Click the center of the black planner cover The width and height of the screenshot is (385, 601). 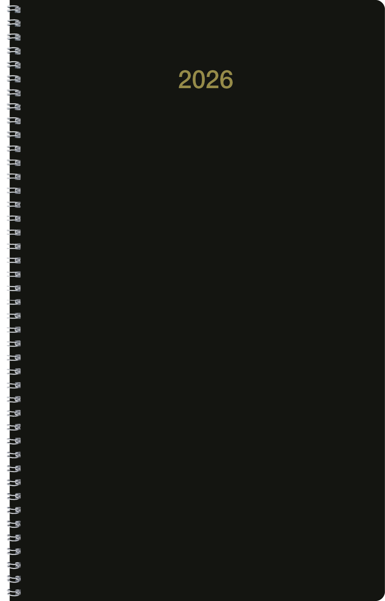click(x=197, y=300)
